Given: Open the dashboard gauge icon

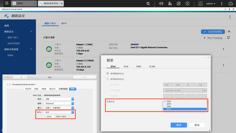Looking at the screenshot, I should (230, 4).
